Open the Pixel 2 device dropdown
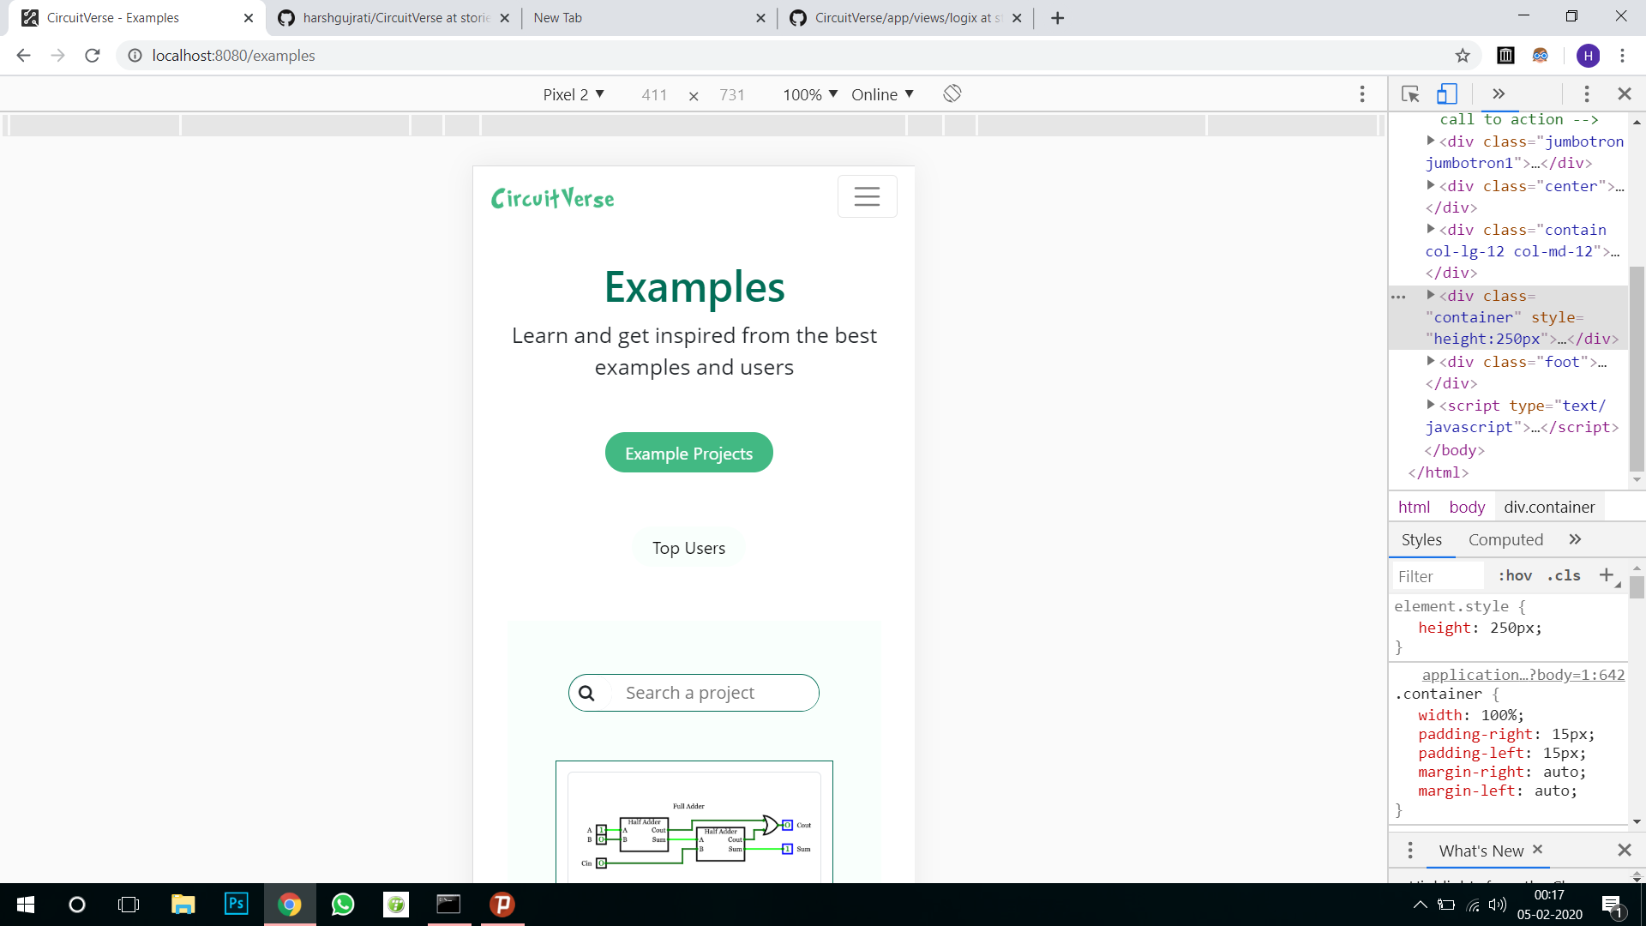1646x926 pixels. (x=574, y=94)
